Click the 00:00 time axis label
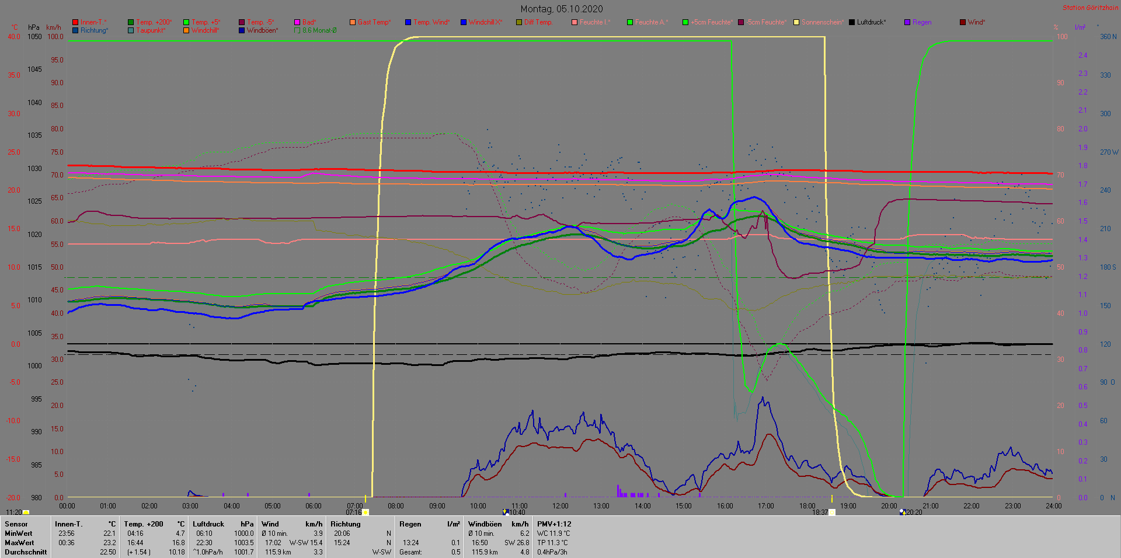1121x558 pixels. click(67, 506)
